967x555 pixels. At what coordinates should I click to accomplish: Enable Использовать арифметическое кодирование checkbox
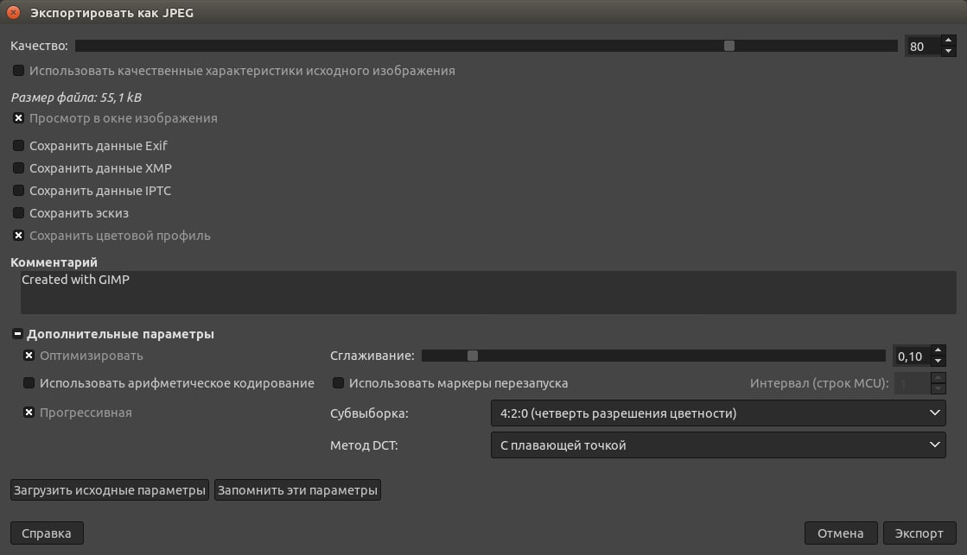pyautogui.click(x=29, y=383)
